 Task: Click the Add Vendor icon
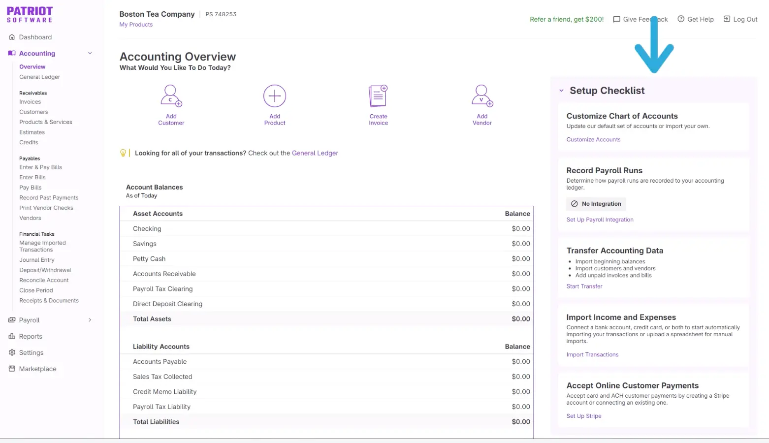482,96
